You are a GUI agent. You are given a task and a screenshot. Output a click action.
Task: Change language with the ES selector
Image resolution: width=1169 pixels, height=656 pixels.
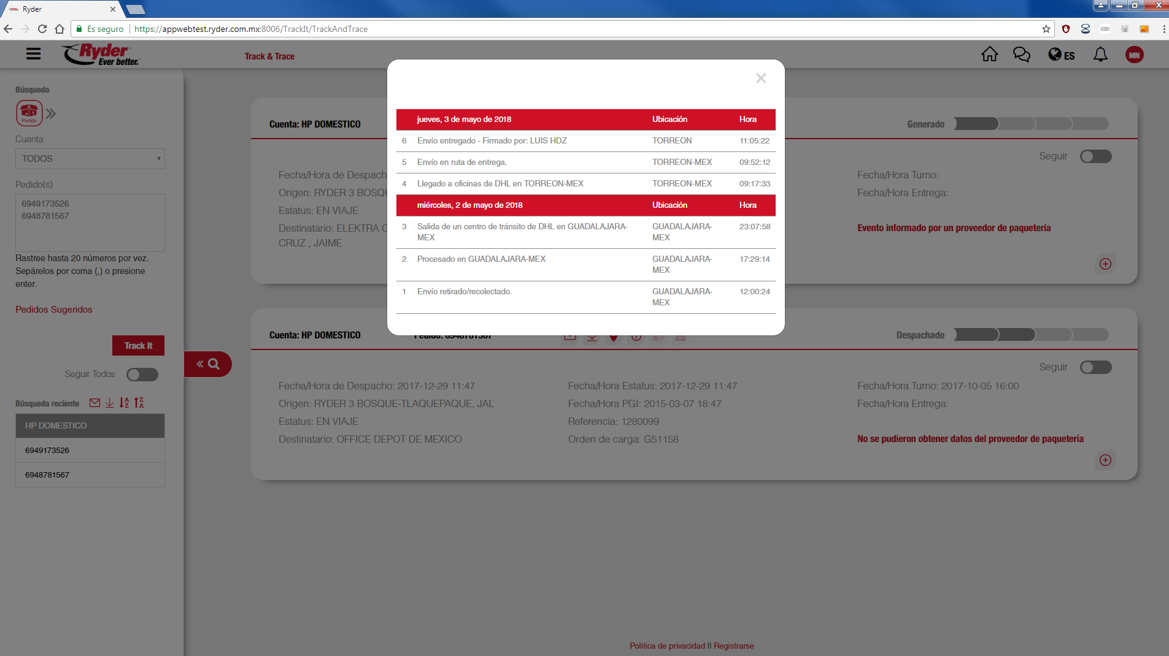1061,55
